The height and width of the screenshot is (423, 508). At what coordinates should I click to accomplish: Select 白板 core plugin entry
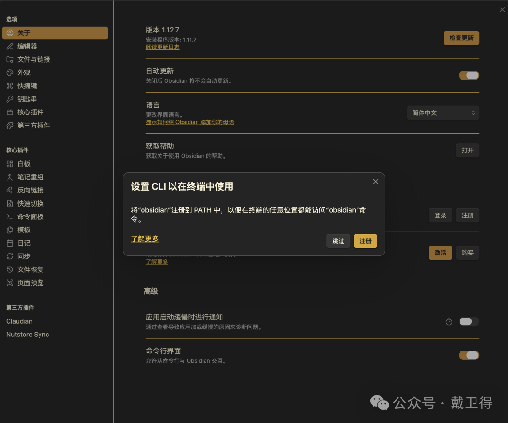tap(55, 164)
